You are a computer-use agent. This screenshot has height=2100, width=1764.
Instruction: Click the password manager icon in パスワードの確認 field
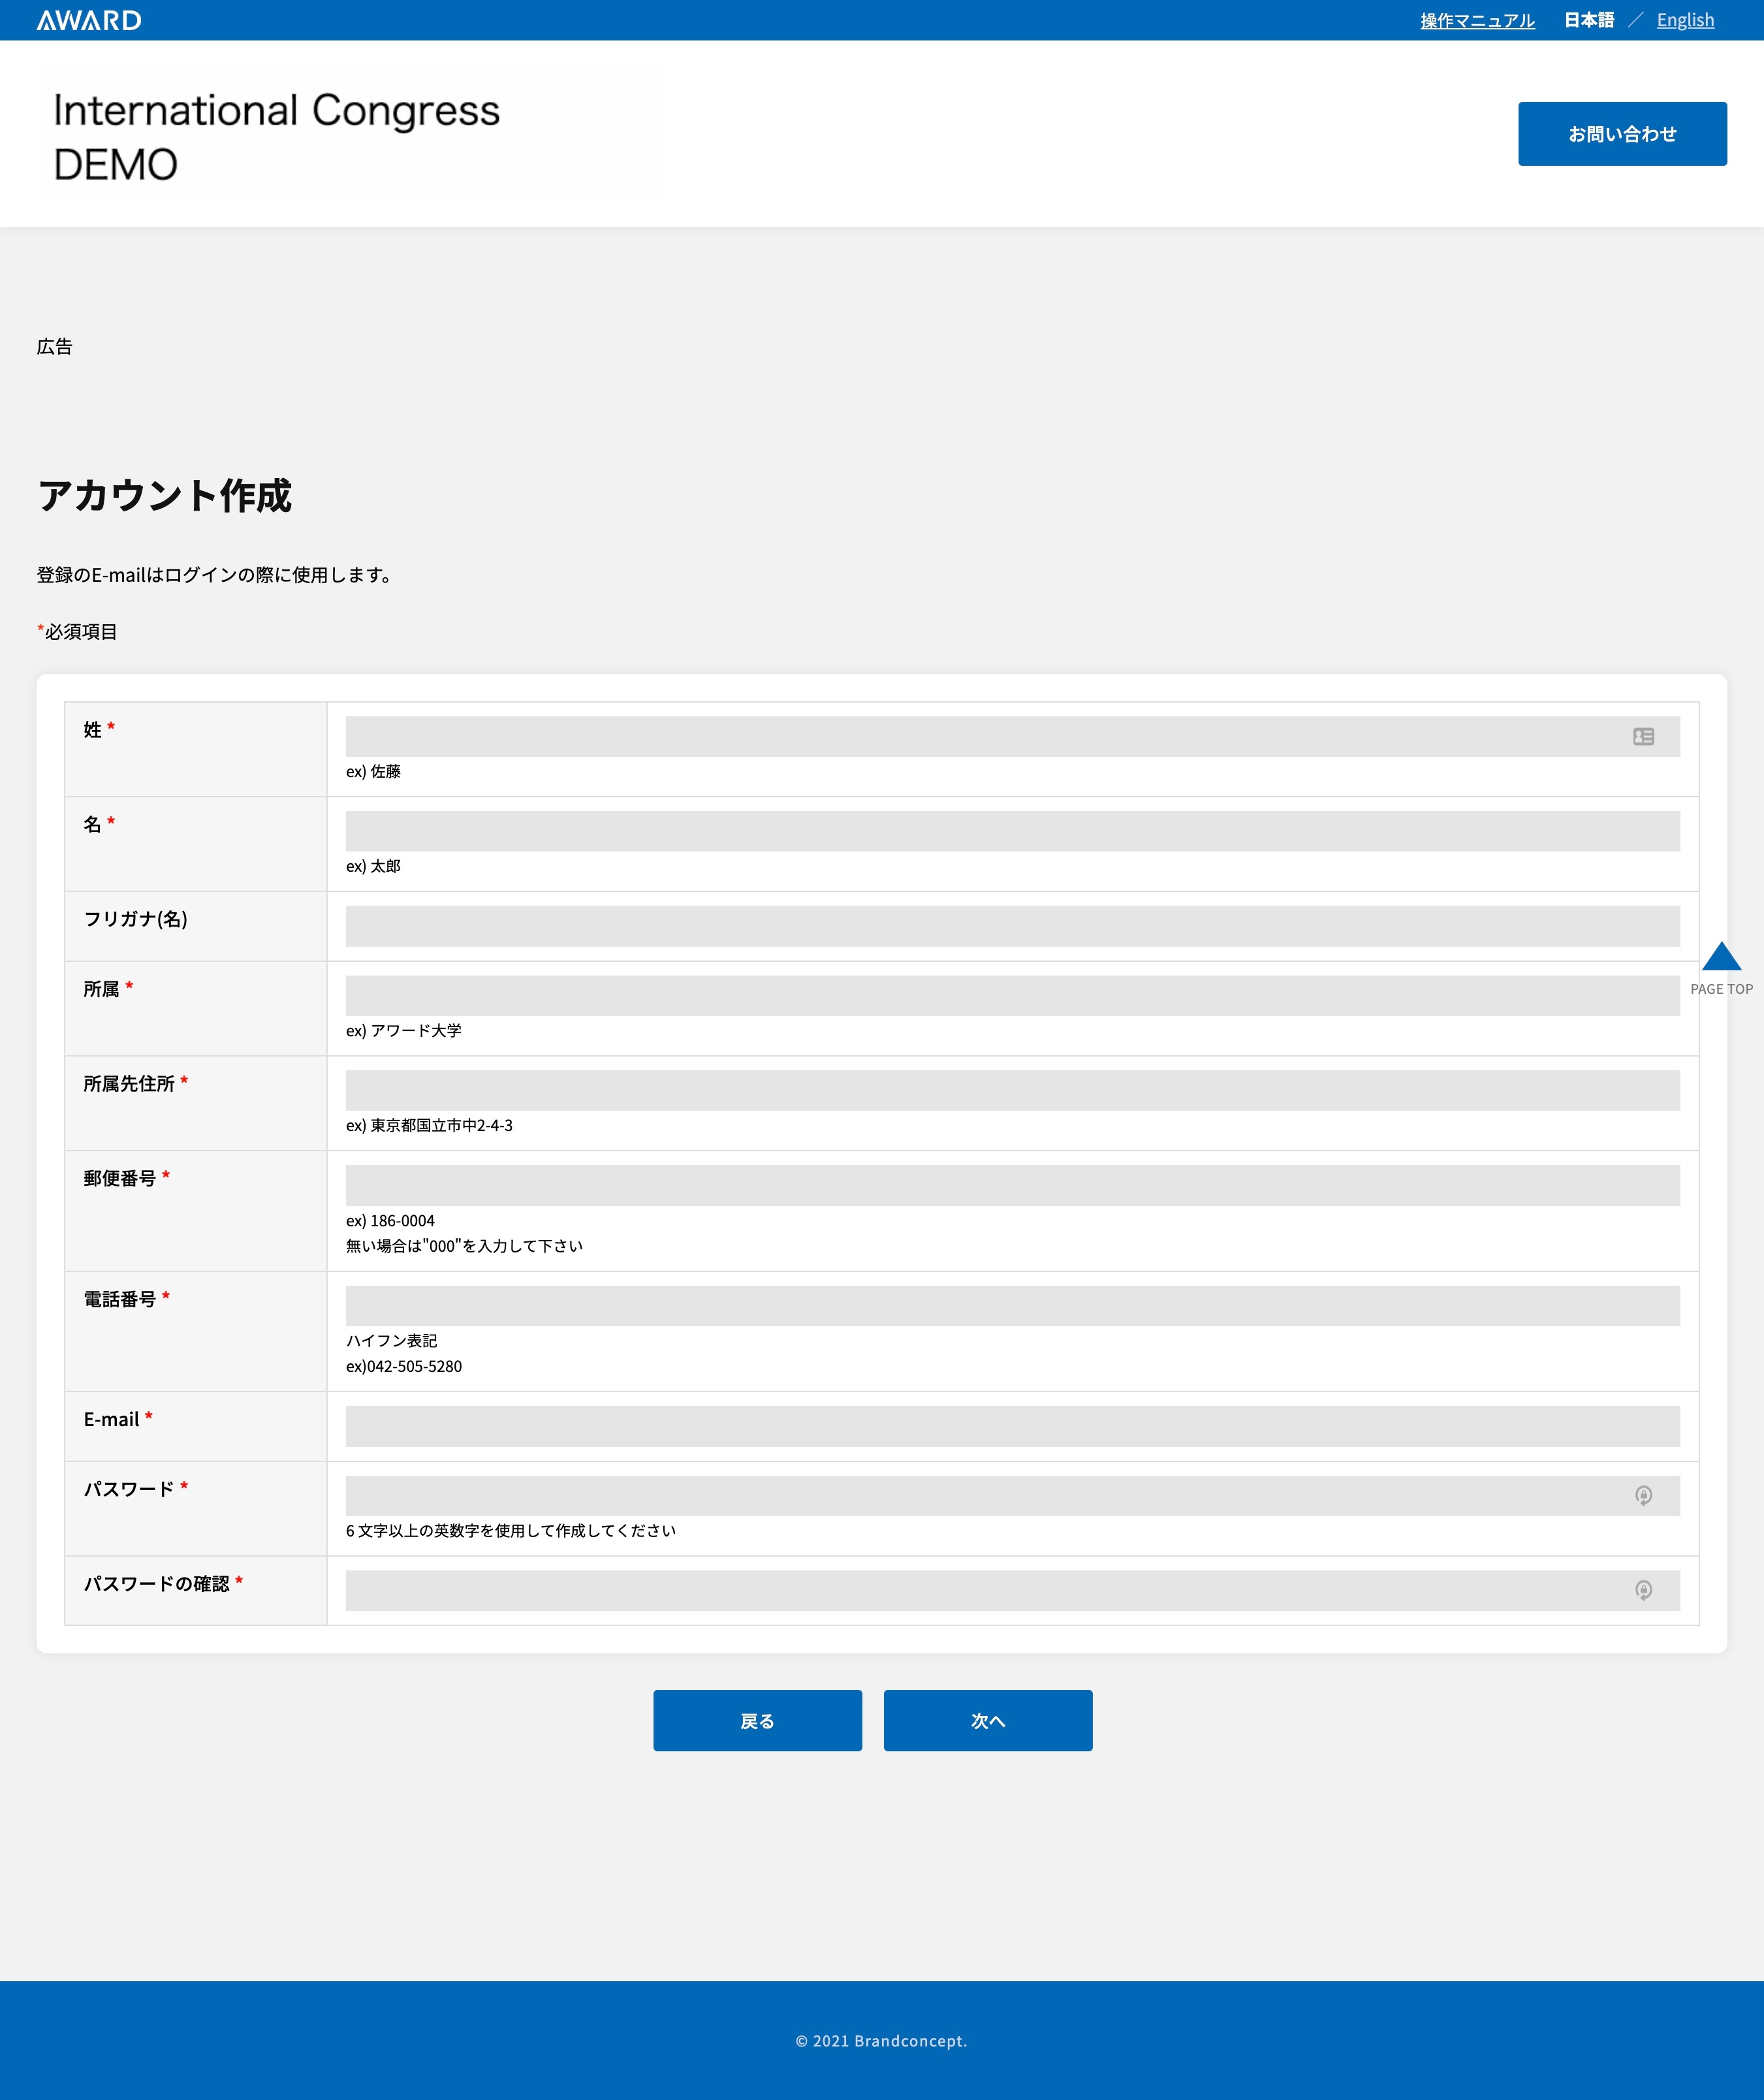point(1643,1590)
